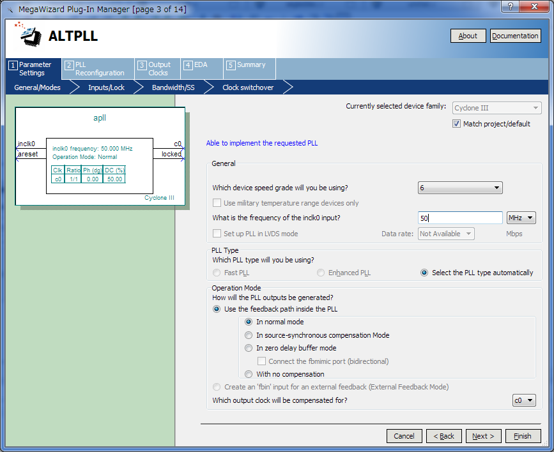Switch to PLL Reconfiguration tab
Screen dimensions: 554x452
click(x=98, y=68)
